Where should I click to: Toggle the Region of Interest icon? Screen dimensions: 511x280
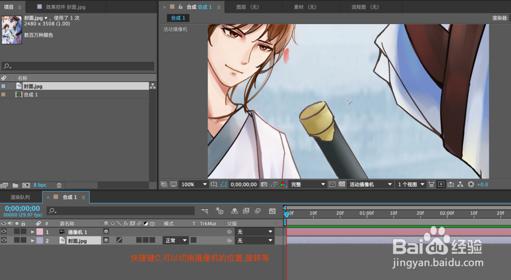[332, 185]
